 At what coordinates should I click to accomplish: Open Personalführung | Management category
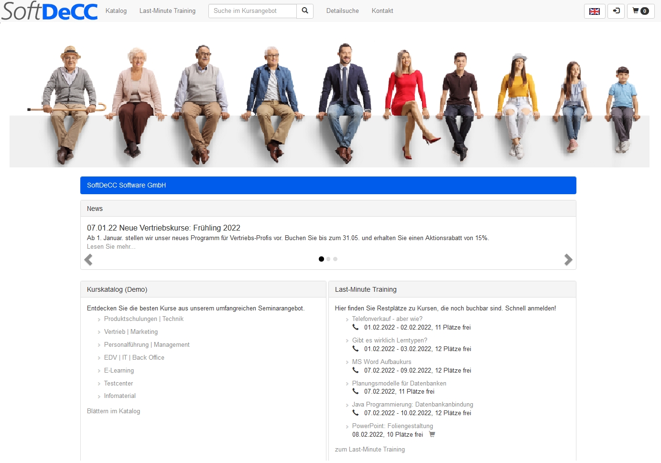click(x=147, y=345)
